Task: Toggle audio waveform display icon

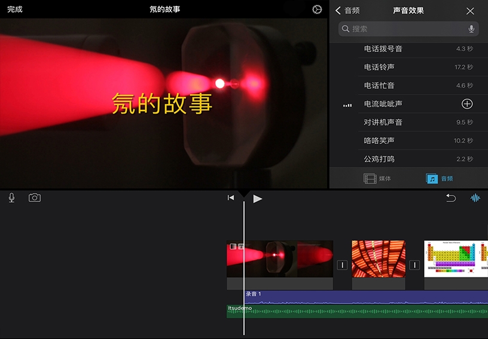Action: (475, 198)
